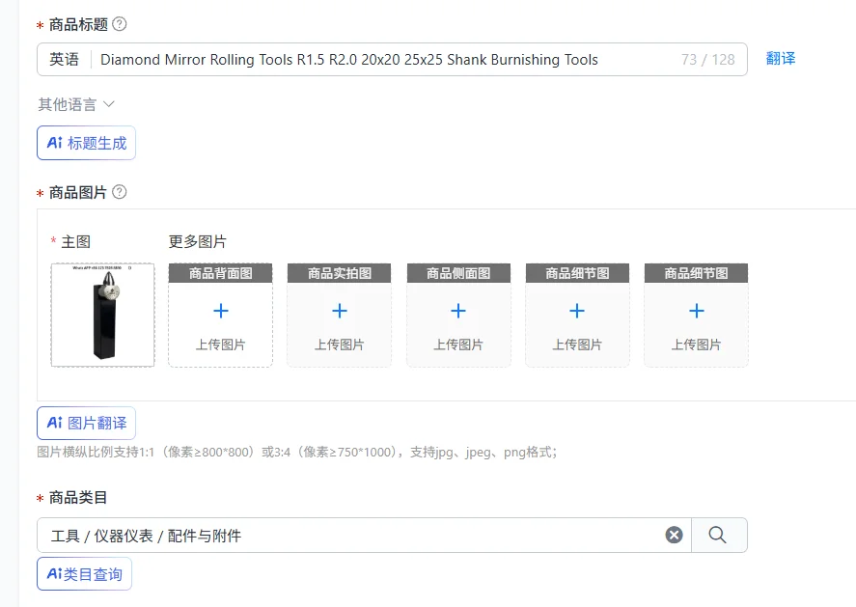Click the AI 图片翻译 button
Screen dimensions: 856x607
coord(86,423)
